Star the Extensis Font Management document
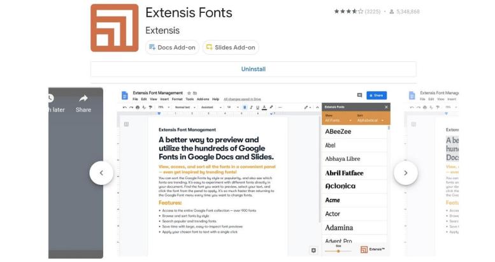 click(x=189, y=93)
